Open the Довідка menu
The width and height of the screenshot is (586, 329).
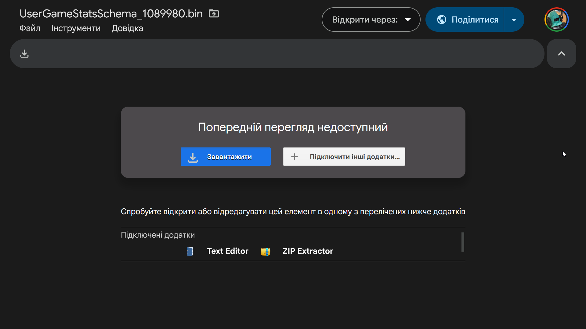click(x=127, y=28)
